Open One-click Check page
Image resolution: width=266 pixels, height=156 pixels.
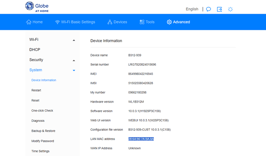42,111
